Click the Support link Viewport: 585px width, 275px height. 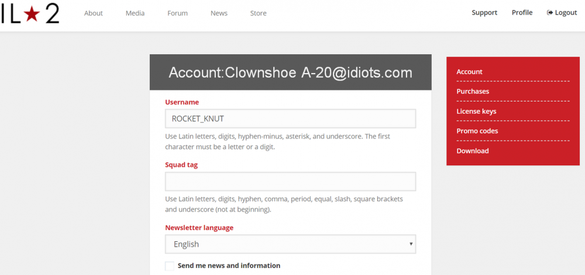point(484,13)
